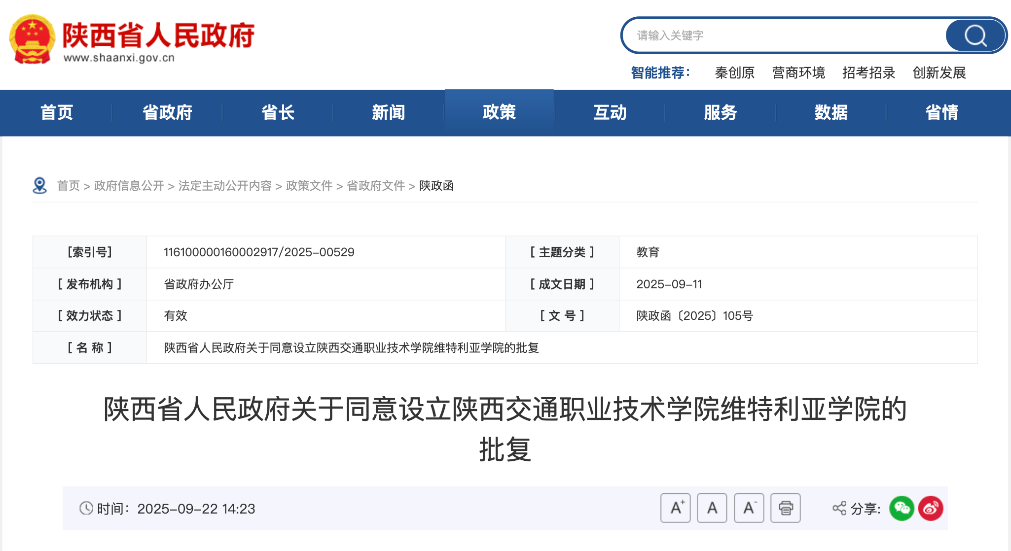Select the 数据 navigation item
The image size is (1011, 551).
(x=831, y=112)
